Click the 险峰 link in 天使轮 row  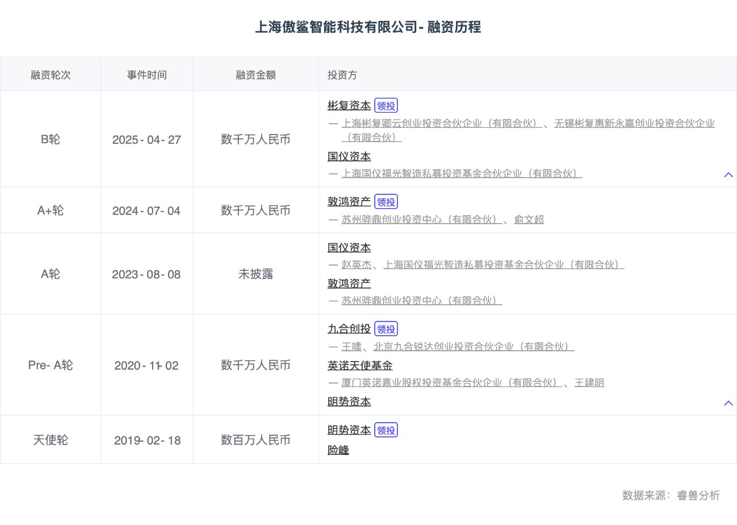coord(338,450)
